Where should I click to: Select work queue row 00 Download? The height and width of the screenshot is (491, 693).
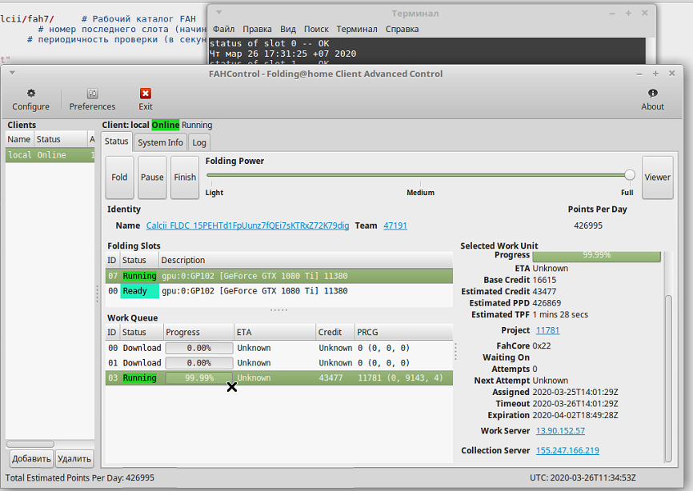coord(279,348)
